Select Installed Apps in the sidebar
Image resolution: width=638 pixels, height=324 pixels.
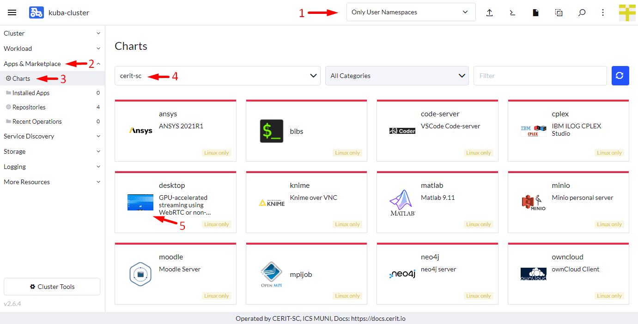point(31,93)
